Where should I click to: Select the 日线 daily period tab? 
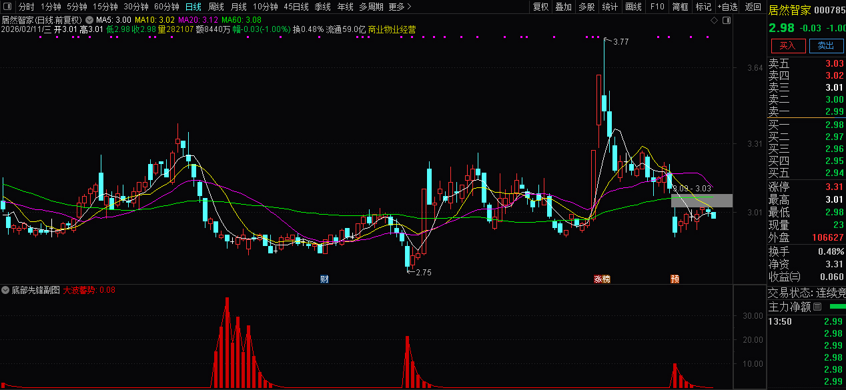pyautogui.click(x=193, y=7)
